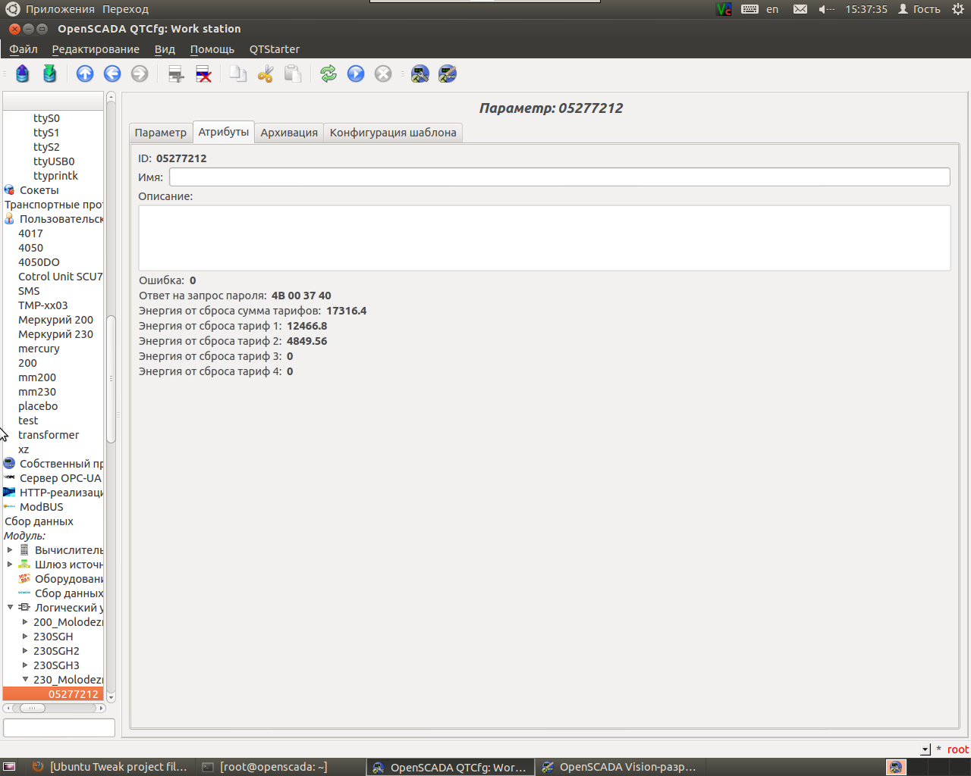
Task: Open the user dropdown beside root in status bar
Action: pos(925,749)
